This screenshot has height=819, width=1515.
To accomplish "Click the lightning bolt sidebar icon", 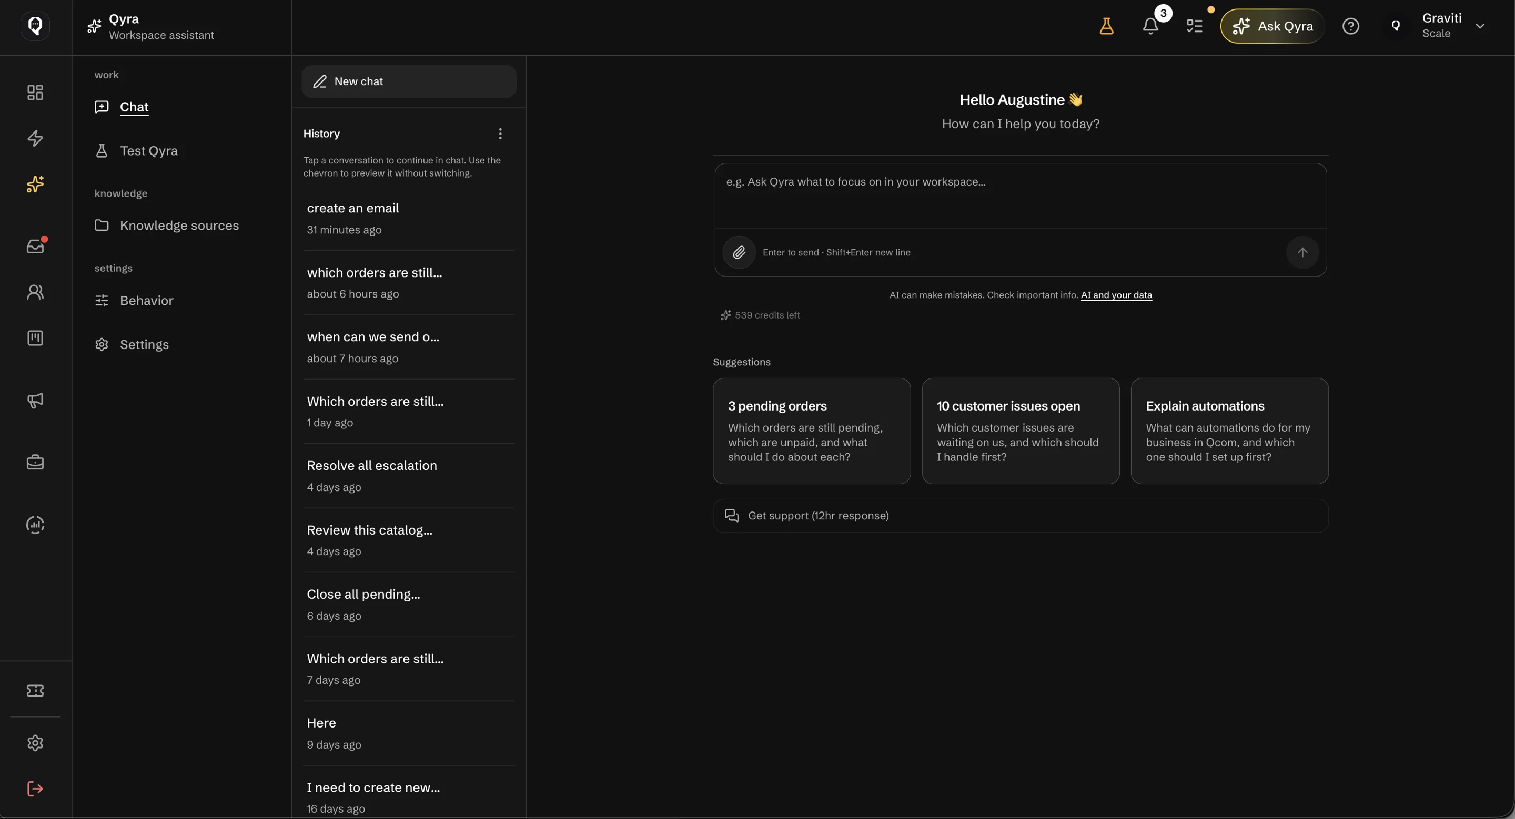I will click(x=35, y=138).
